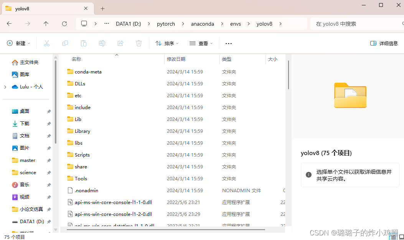The image size is (404, 240).
Task: Click the Copy icon in the toolbar
Action: point(65,43)
